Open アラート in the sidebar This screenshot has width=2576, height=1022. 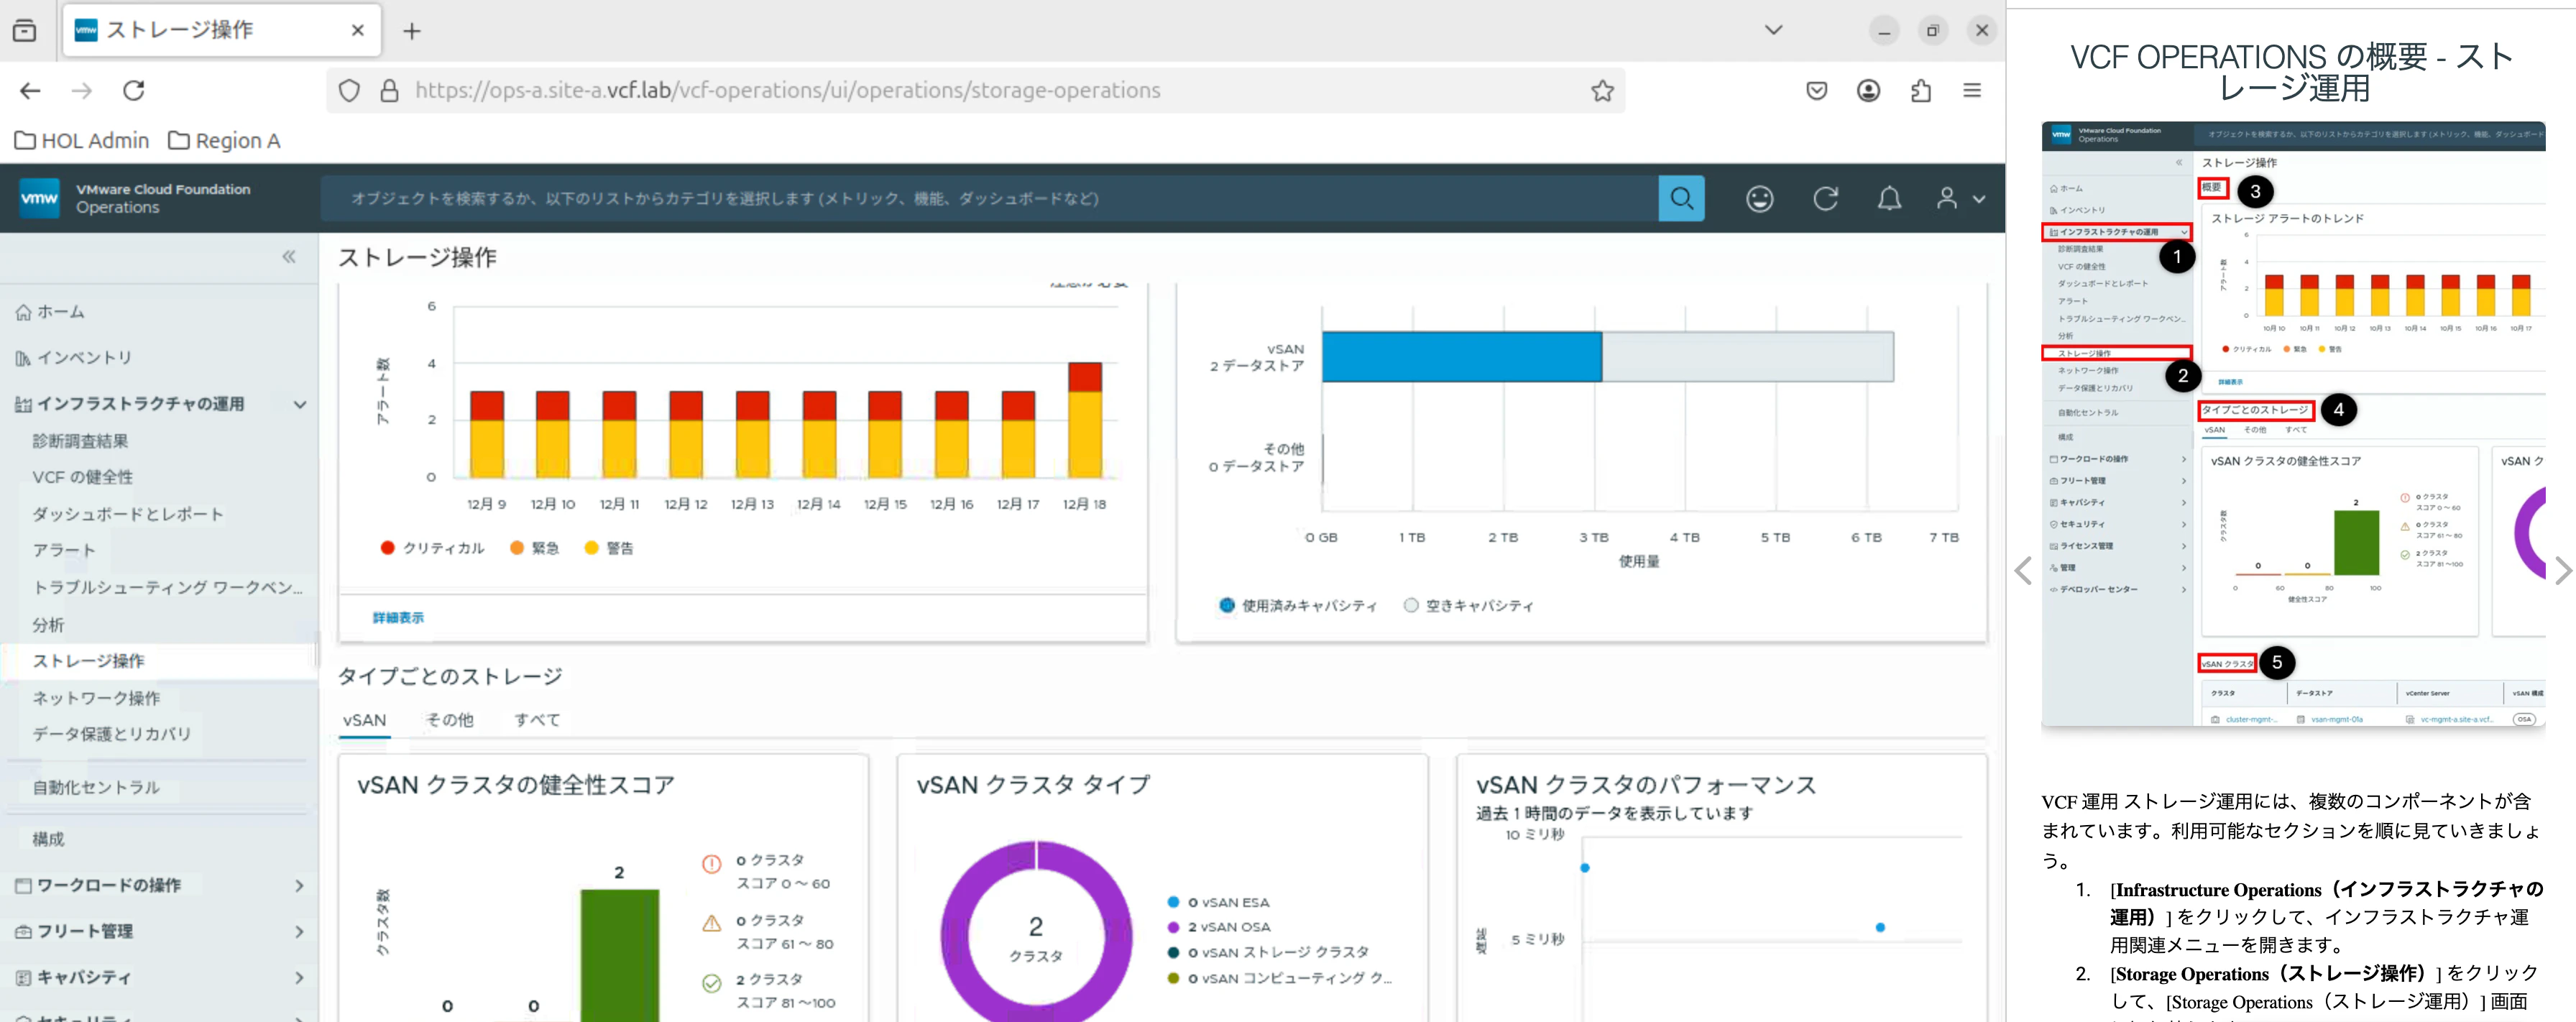click(64, 550)
